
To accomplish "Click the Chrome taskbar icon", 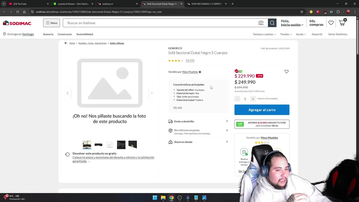I will (x=171, y=198).
